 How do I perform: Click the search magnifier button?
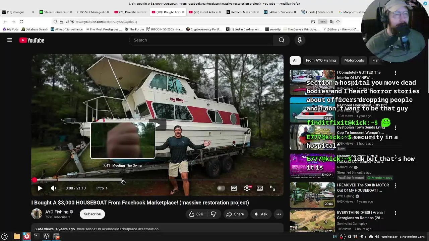[x=282, y=40]
